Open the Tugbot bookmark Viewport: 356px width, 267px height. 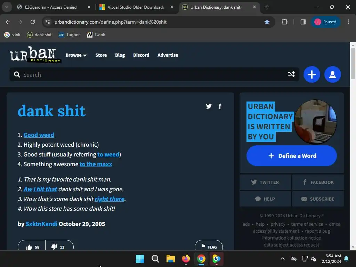(69, 35)
